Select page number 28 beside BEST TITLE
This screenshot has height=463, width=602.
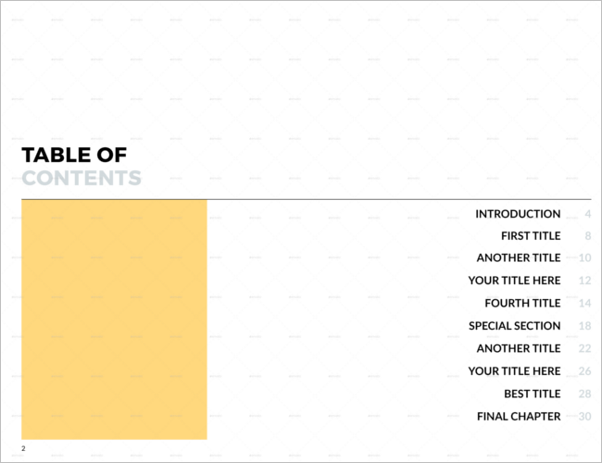click(x=584, y=394)
